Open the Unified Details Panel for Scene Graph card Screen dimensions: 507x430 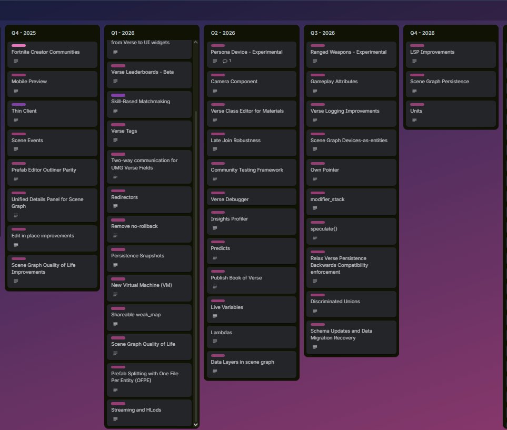[52, 205]
